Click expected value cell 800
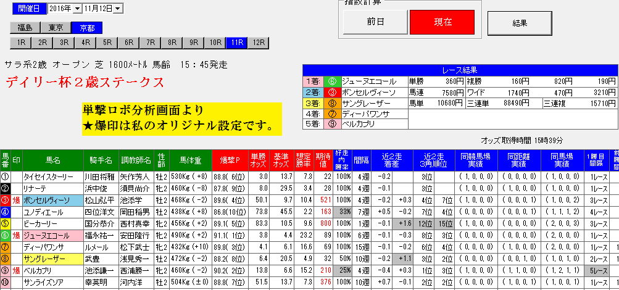 coord(323,224)
